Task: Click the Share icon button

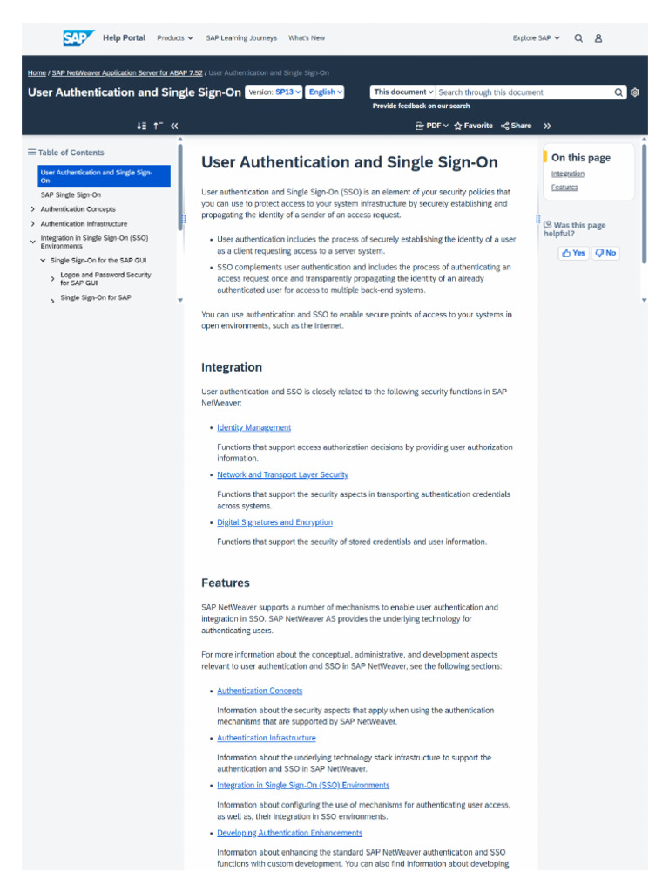Action: click(516, 126)
